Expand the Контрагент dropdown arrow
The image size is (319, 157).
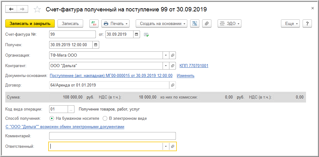tap(166, 66)
